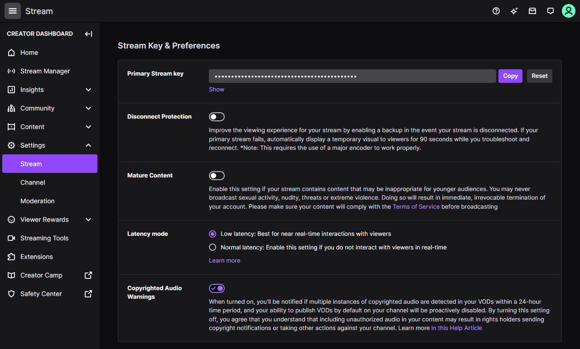580x349 pixels.
Task: Expand the Insights section chevron
Action: [88, 90]
